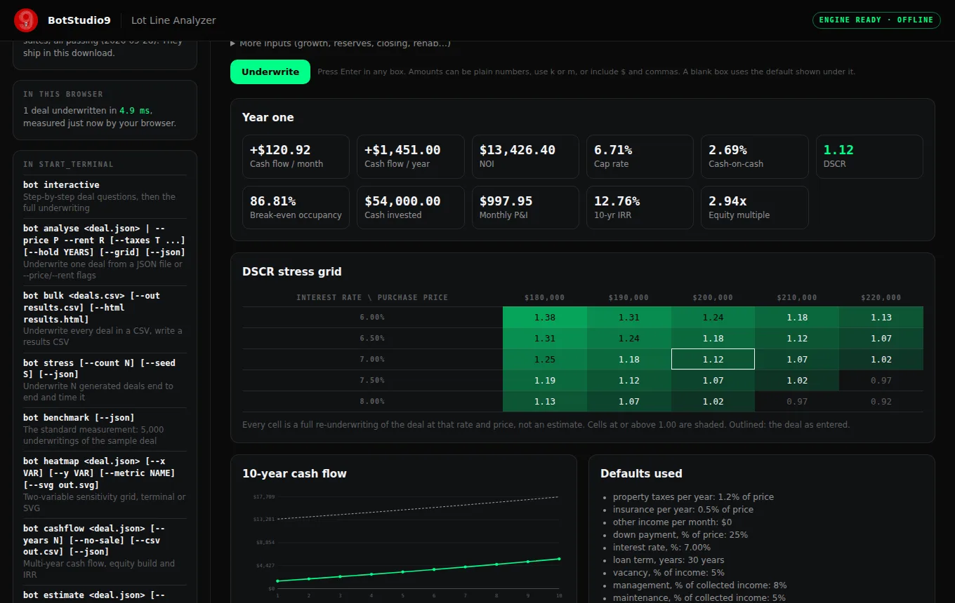Click the 8.00% interest rate row label
Viewport: 955px width, 603px height.
tap(372, 402)
